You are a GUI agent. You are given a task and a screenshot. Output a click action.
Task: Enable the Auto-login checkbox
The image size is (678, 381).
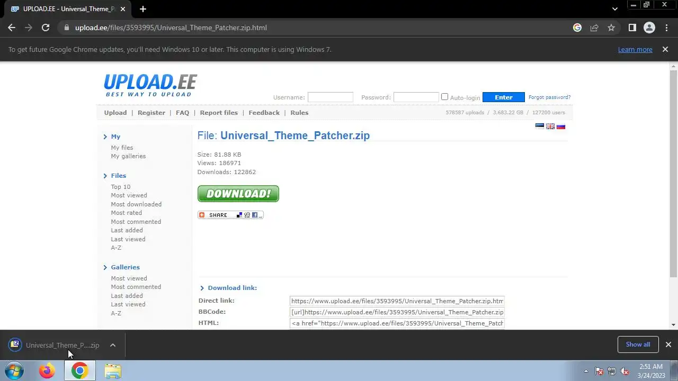point(444,97)
